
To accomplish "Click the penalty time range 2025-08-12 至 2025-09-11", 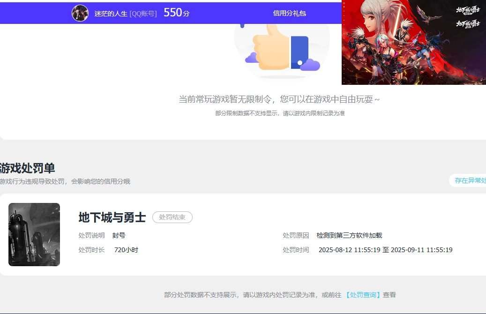I will pos(386,250).
